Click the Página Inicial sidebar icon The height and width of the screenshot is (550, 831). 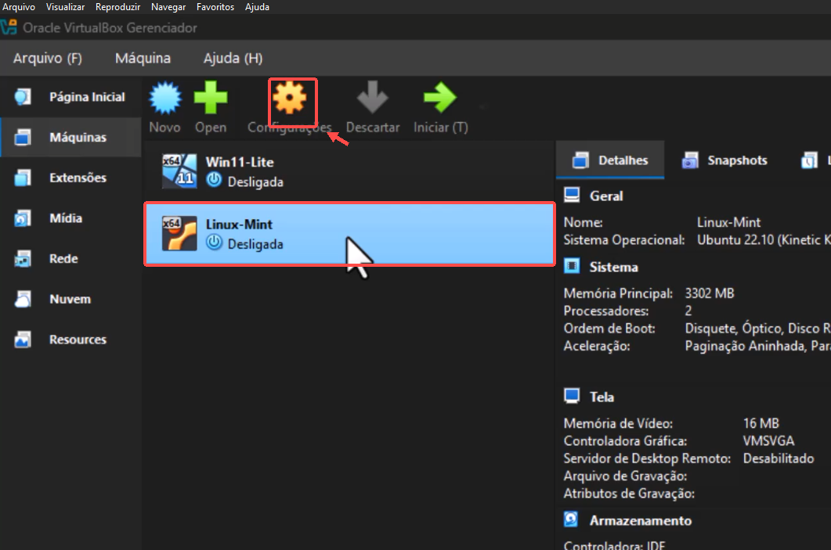click(x=22, y=97)
